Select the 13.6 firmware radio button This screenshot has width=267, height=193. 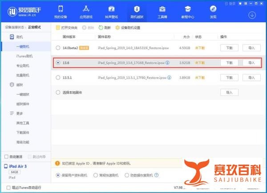[x=58, y=63]
